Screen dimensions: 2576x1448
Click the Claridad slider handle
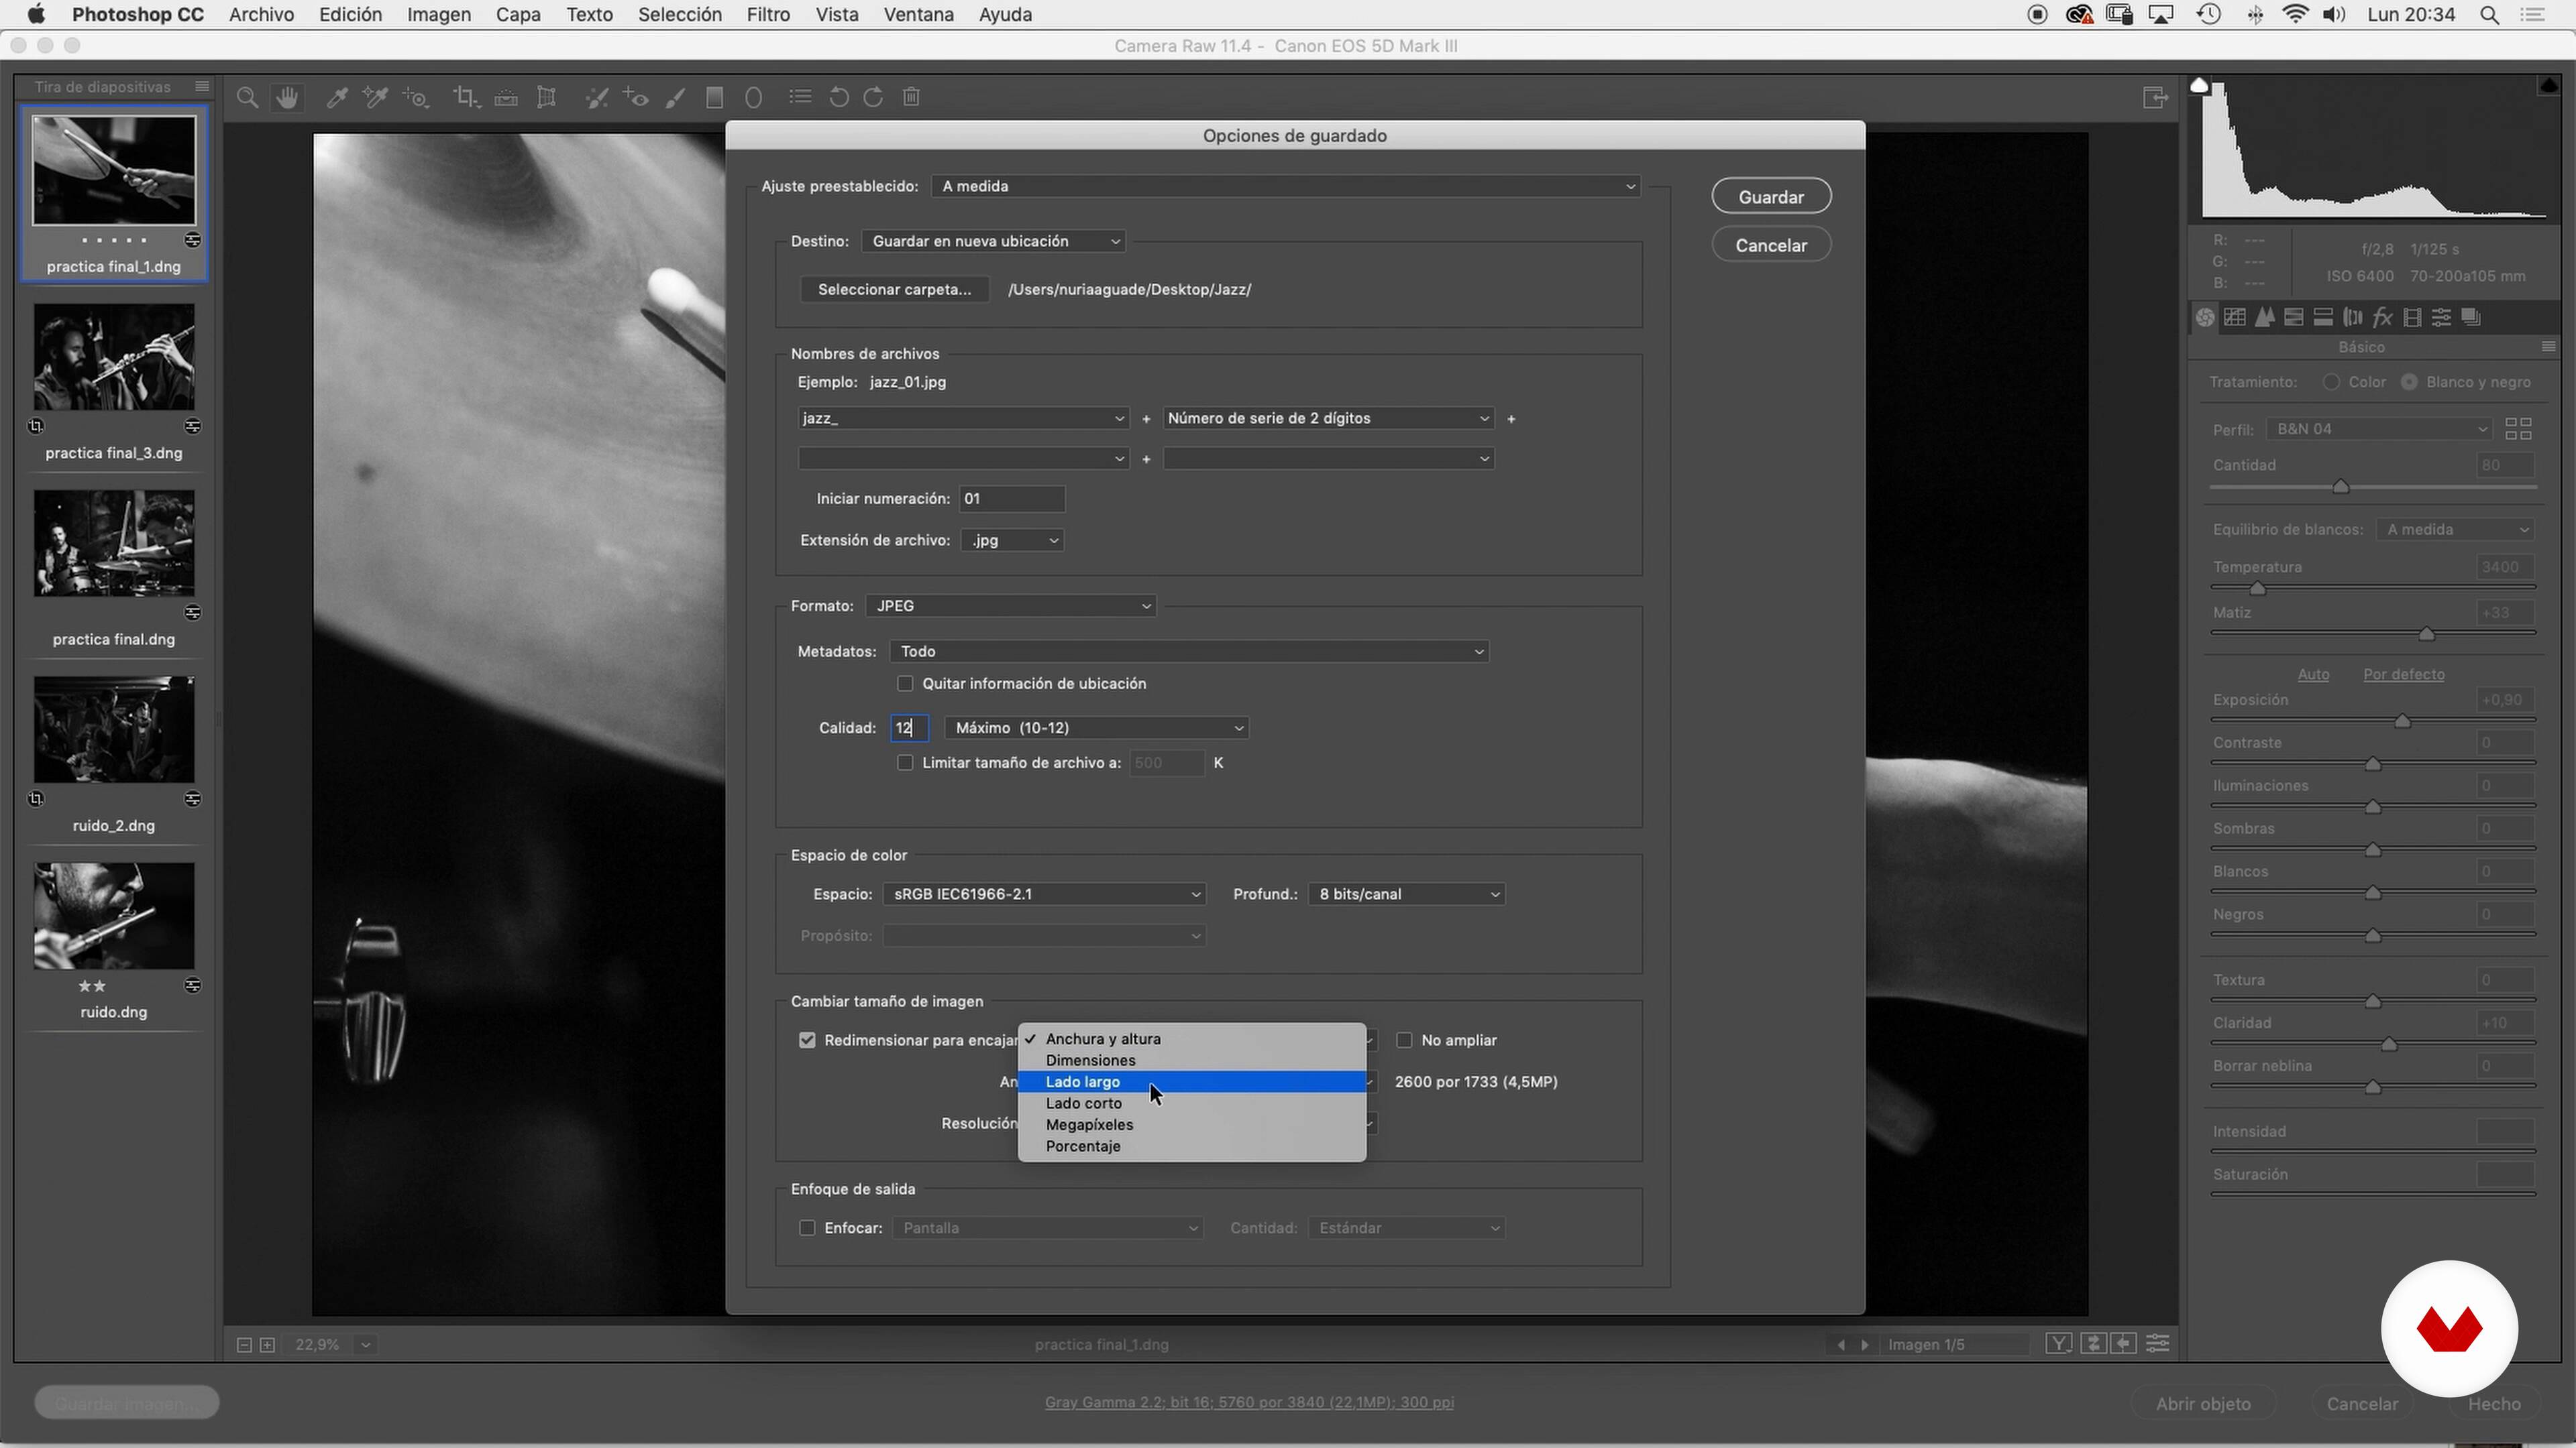pos(2389,1044)
